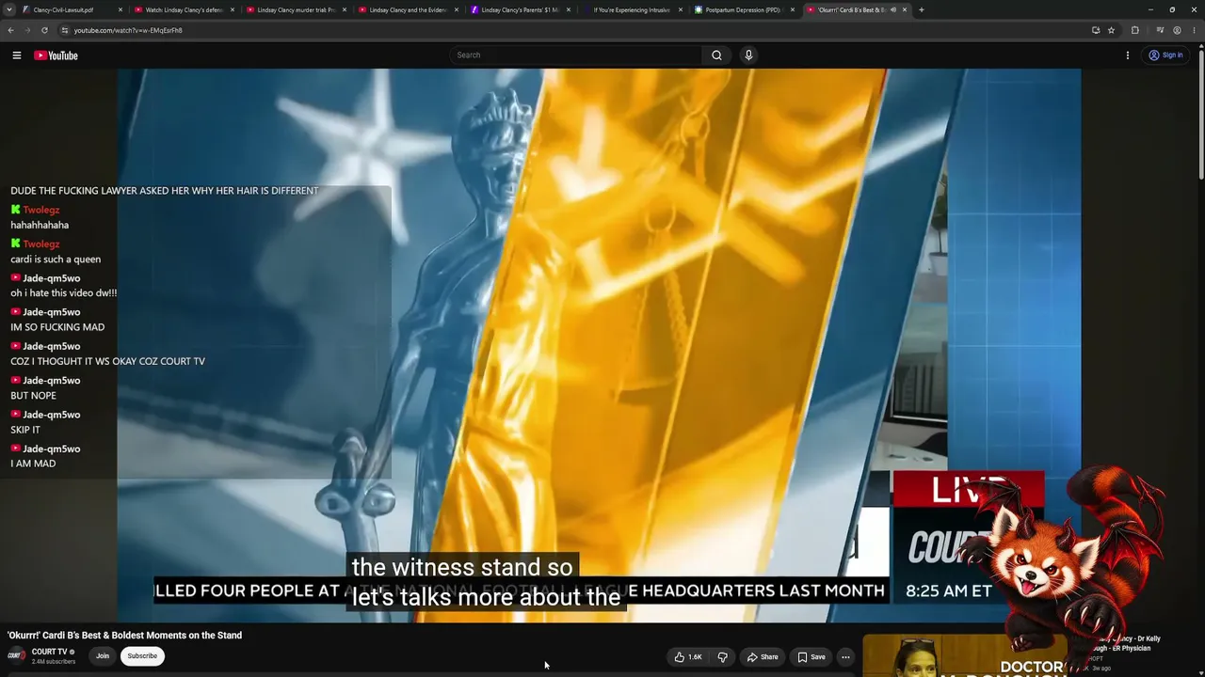Click the video player to pause playback

(599, 345)
